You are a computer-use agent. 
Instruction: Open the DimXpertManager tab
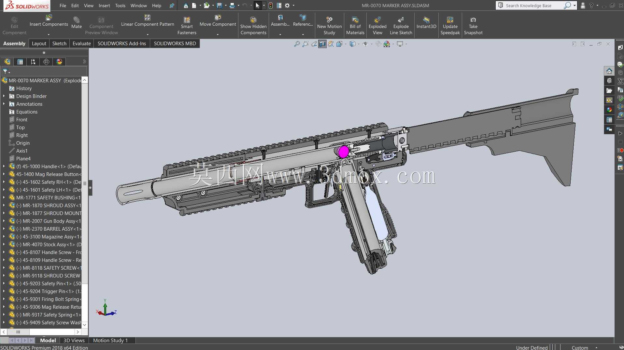click(46, 62)
